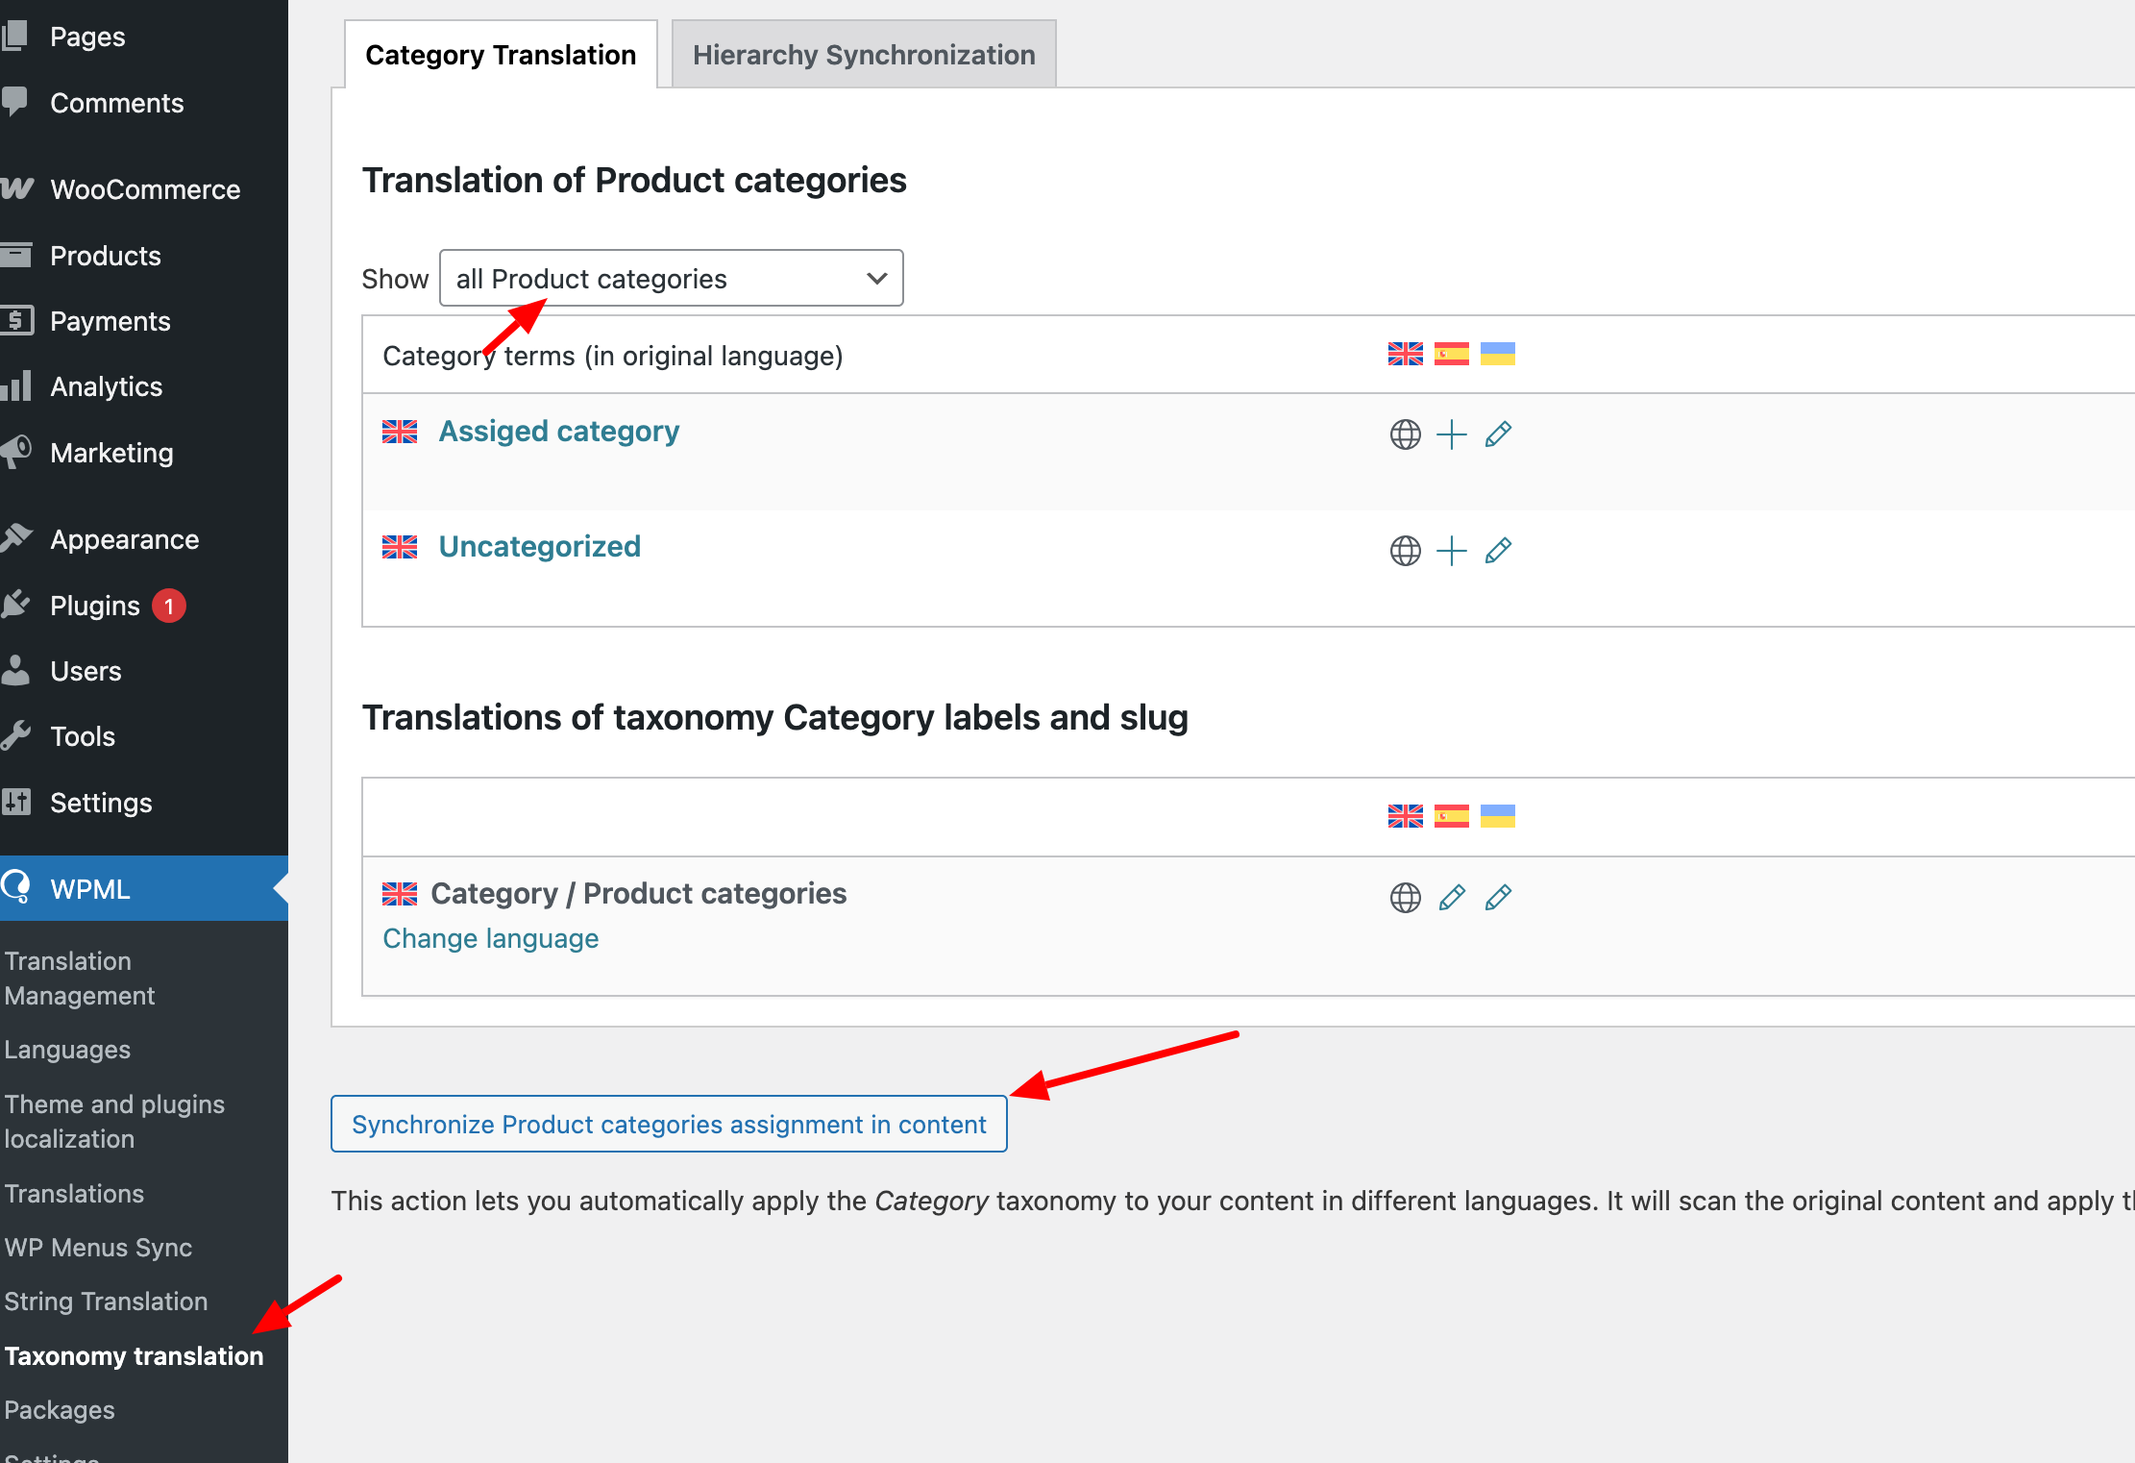Click UK flag in labels table header
Viewport: 2135px width, 1463px height.
point(1405,816)
